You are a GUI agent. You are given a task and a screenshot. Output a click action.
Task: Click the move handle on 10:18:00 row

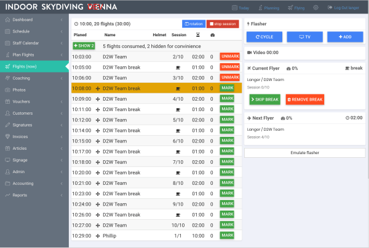(98, 162)
